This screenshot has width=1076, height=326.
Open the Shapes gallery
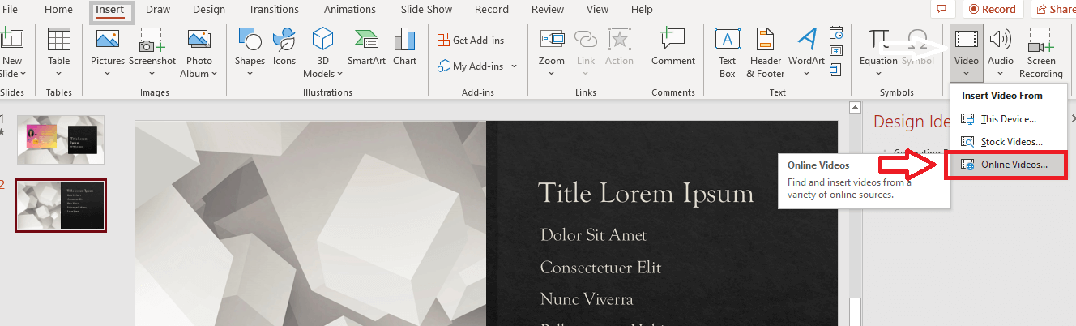point(250,47)
